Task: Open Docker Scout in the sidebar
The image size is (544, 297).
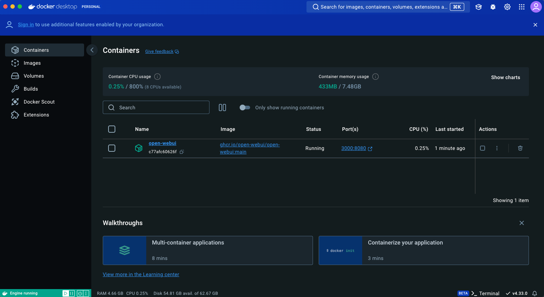Action: (45, 102)
